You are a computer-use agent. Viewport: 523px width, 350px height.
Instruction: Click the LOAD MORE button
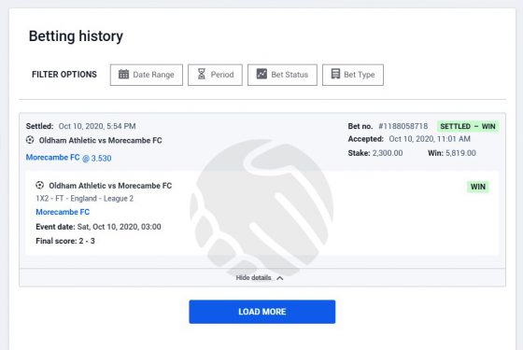262,312
